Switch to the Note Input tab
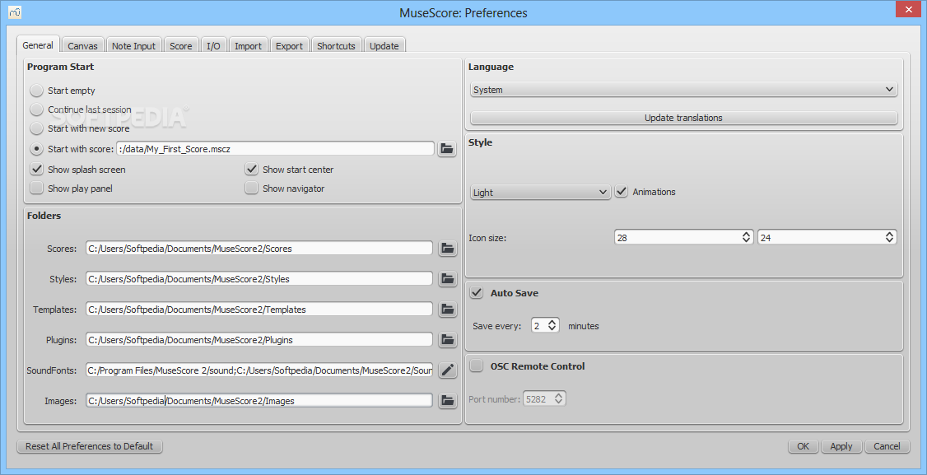This screenshot has height=475, width=927. (133, 45)
